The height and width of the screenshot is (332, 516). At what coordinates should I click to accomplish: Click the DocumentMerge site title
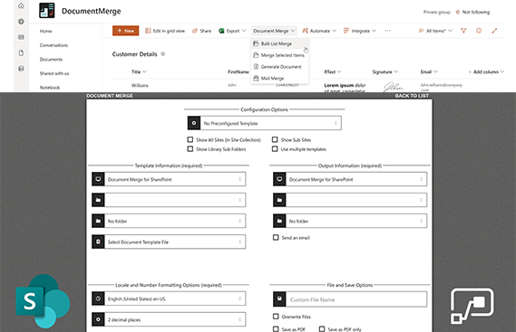(92, 11)
